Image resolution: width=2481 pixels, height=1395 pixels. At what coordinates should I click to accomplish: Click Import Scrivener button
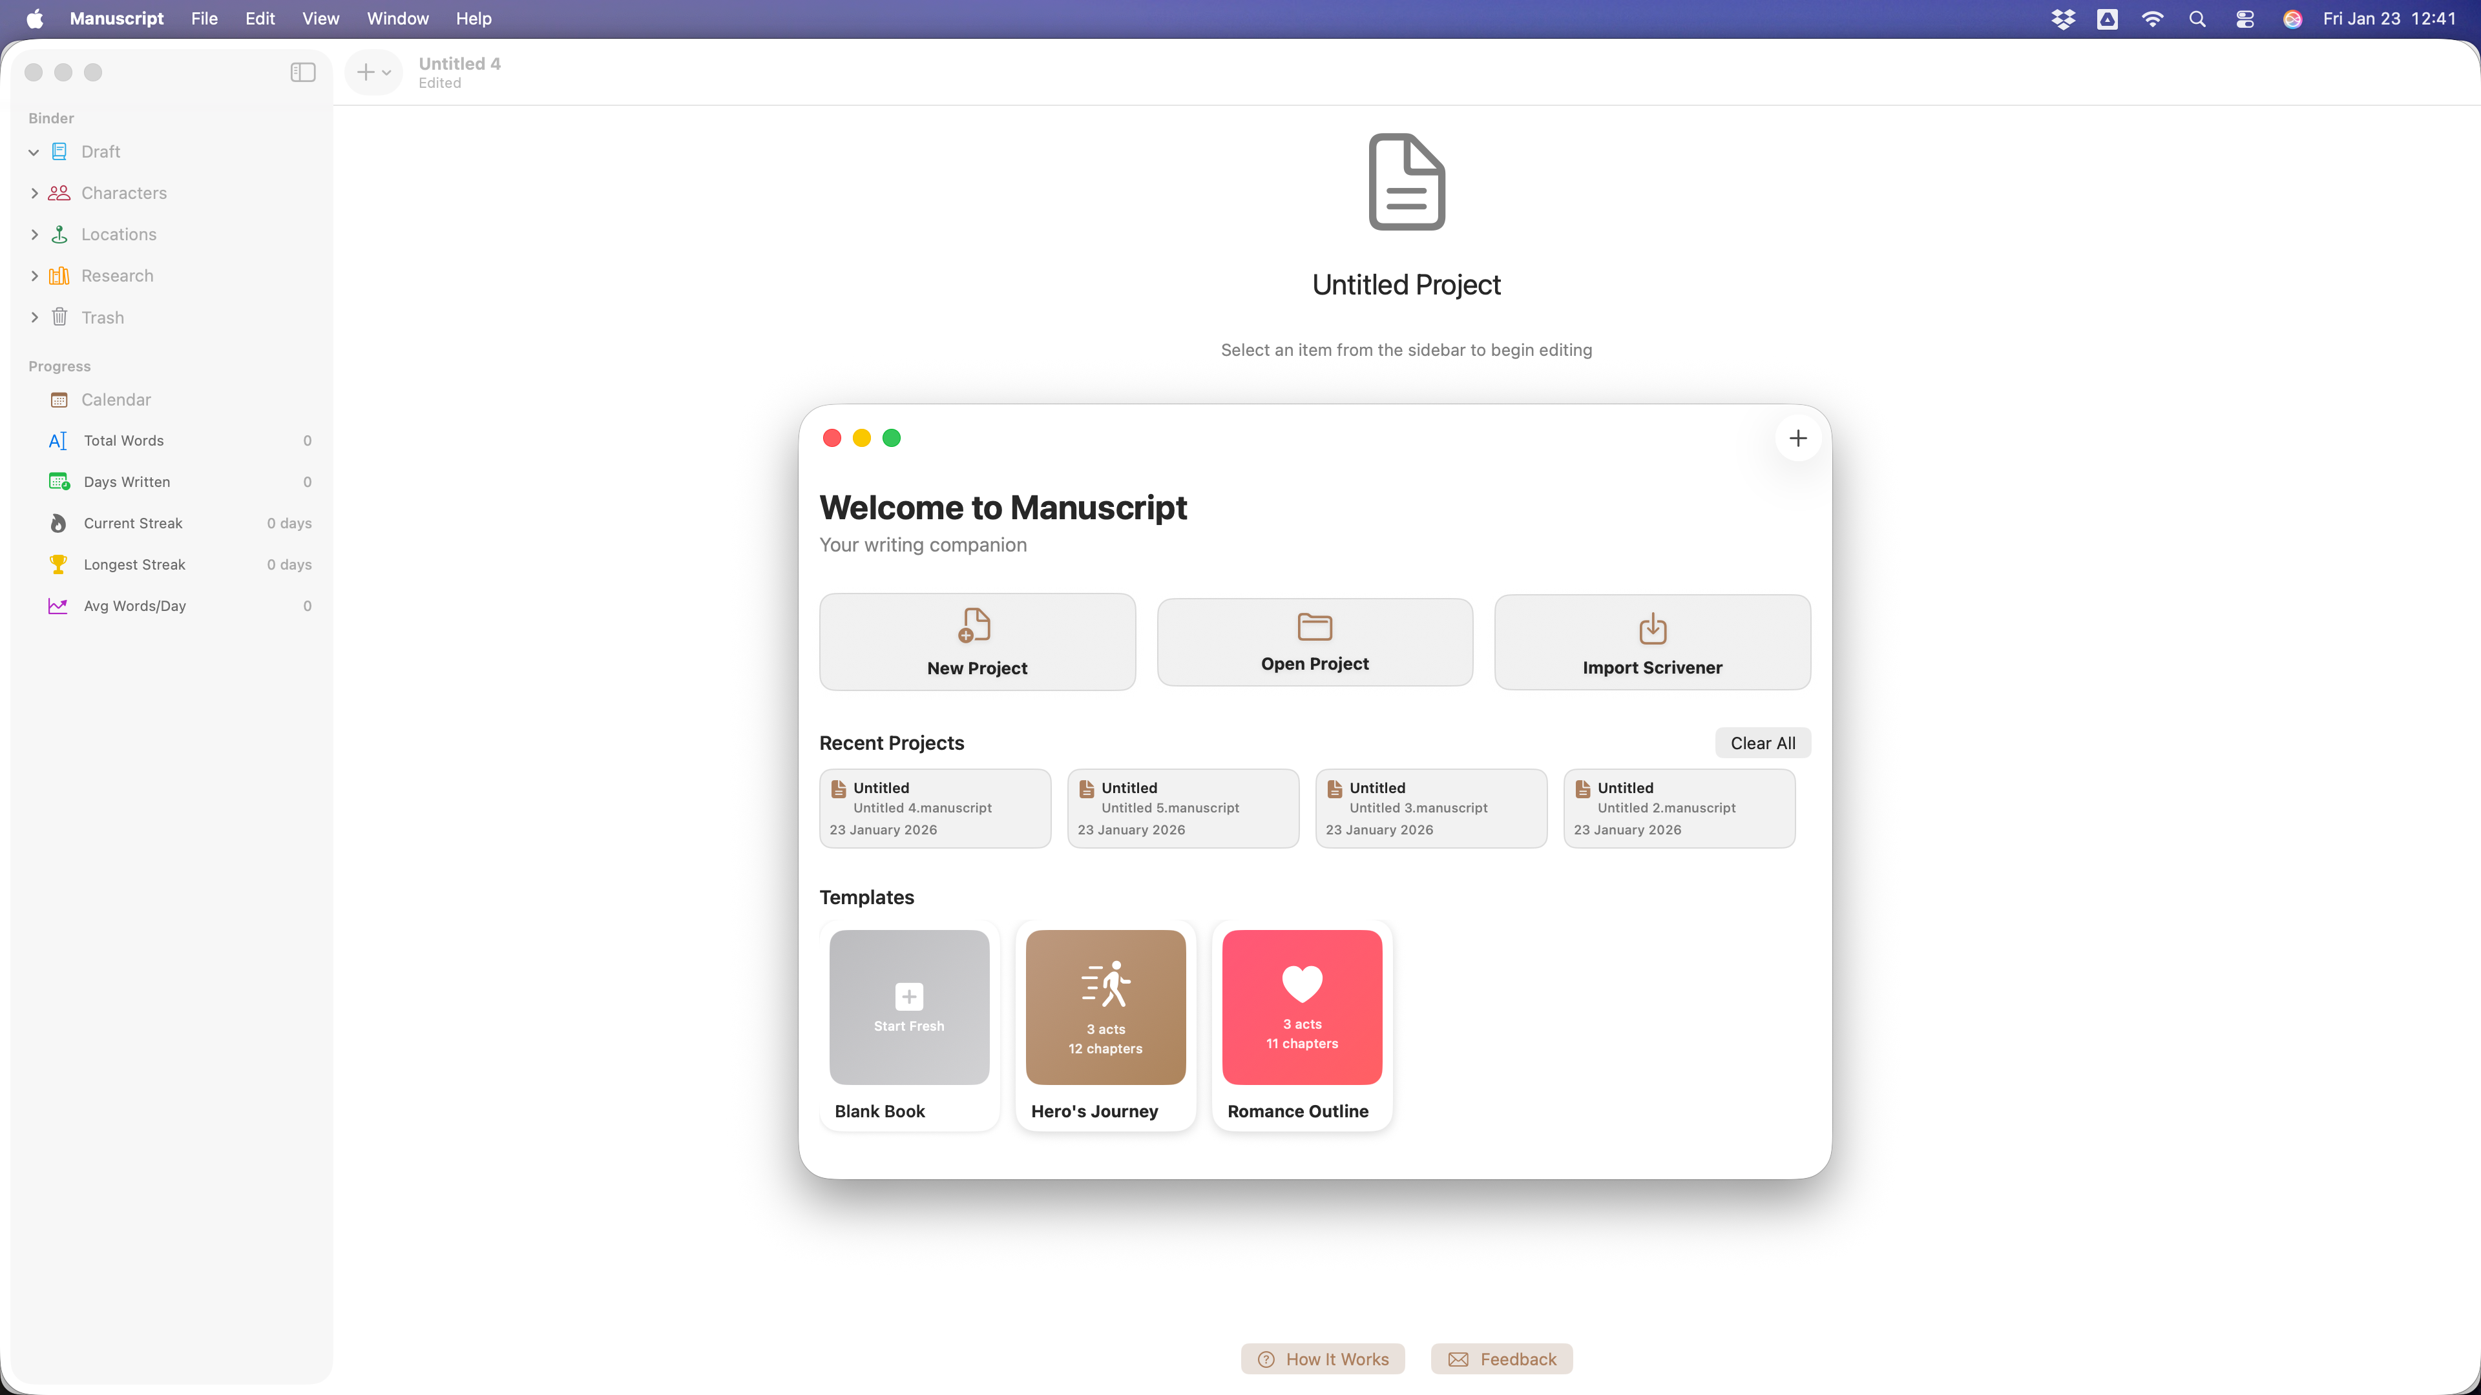1652,641
